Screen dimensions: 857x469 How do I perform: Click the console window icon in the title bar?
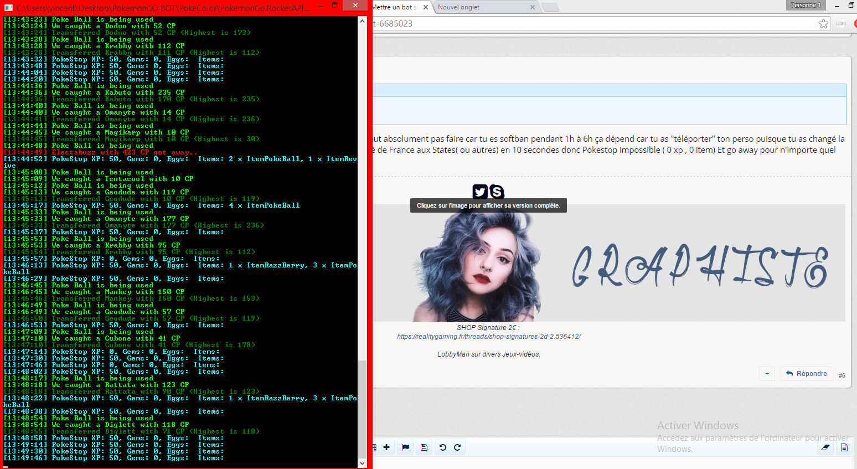[x=8, y=8]
